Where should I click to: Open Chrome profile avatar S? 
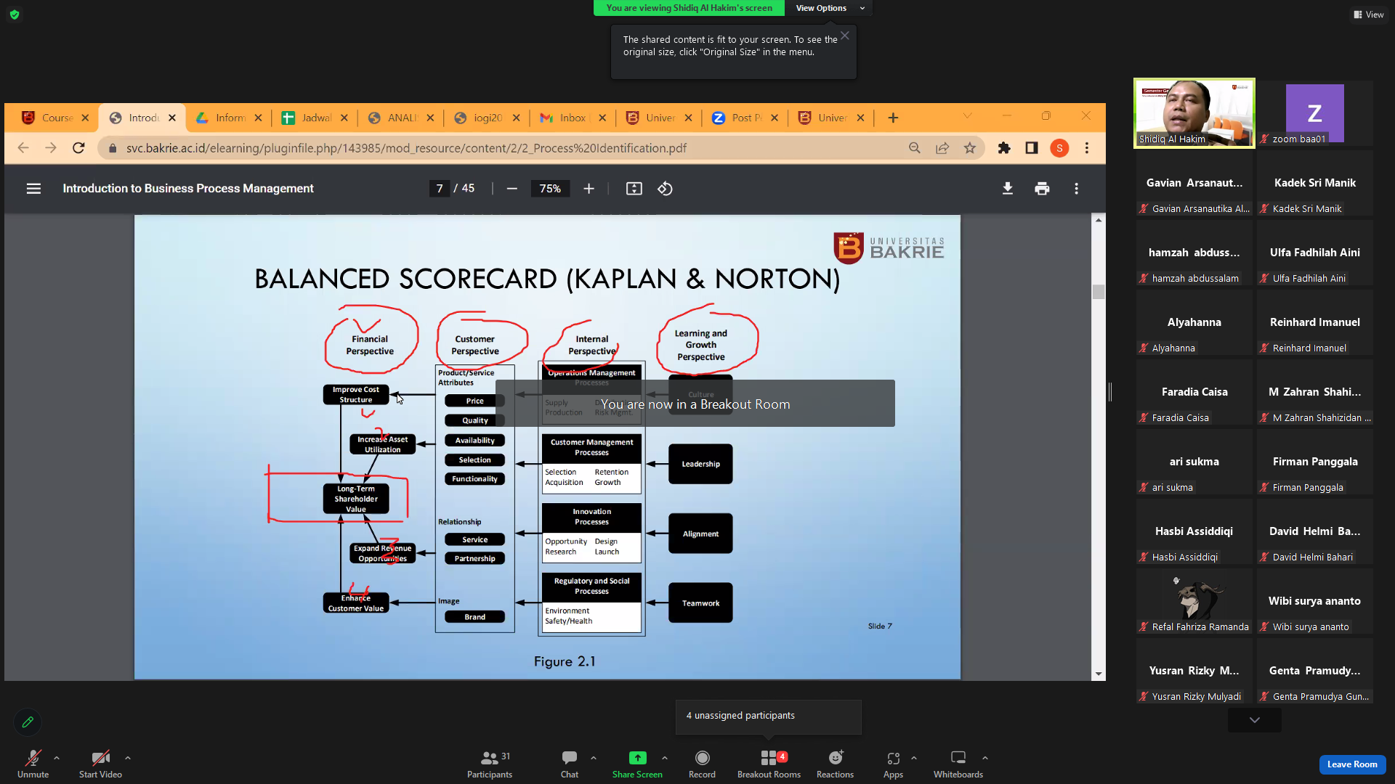(1059, 148)
